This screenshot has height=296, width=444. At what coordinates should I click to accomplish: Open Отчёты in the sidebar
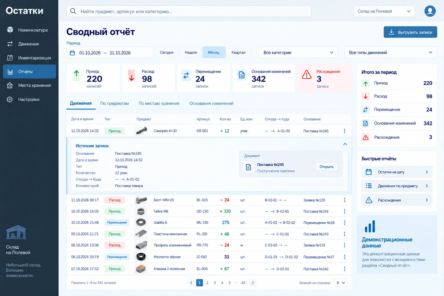(x=29, y=71)
